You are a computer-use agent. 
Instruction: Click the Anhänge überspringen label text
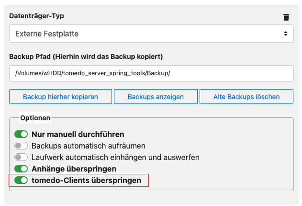tap(74, 169)
